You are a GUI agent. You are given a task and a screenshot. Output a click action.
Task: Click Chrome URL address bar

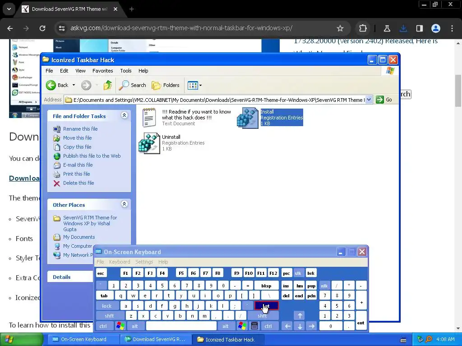(x=181, y=28)
